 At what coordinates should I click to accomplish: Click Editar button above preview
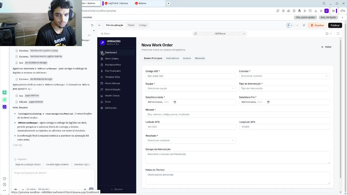pyautogui.click(x=105, y=34)
